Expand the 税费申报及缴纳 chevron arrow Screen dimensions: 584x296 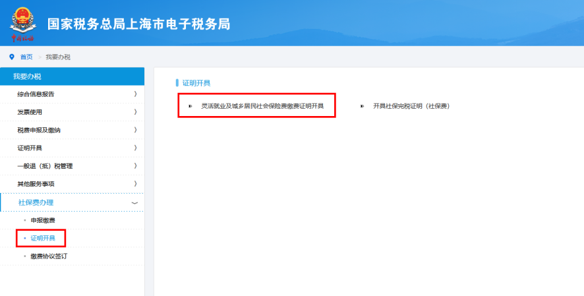pyautogui.click(x=135, y=130)
